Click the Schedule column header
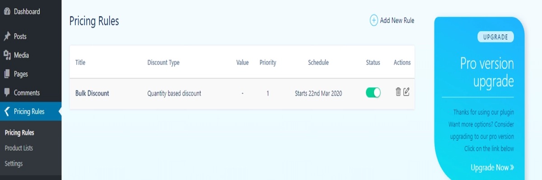The width and height of the screenshot is (542, 180). 318,63
